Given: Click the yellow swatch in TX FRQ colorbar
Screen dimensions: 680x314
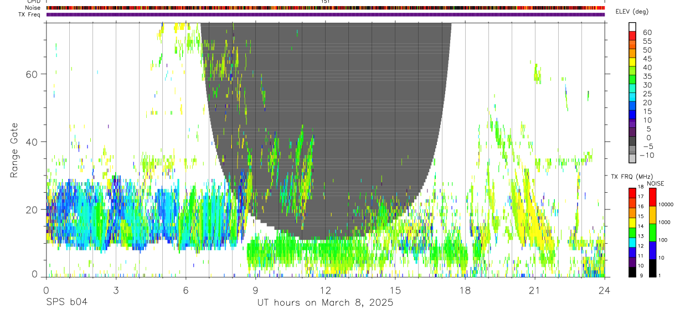Looking at the screenshot, I should [632, 223].
